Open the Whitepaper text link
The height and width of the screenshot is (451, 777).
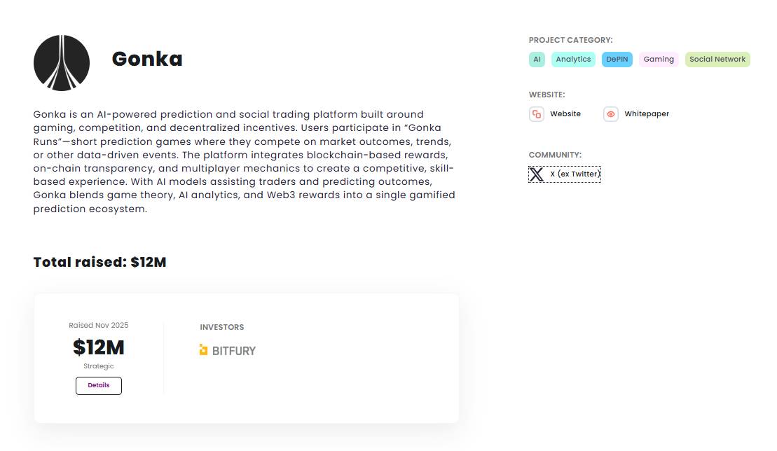647,114
